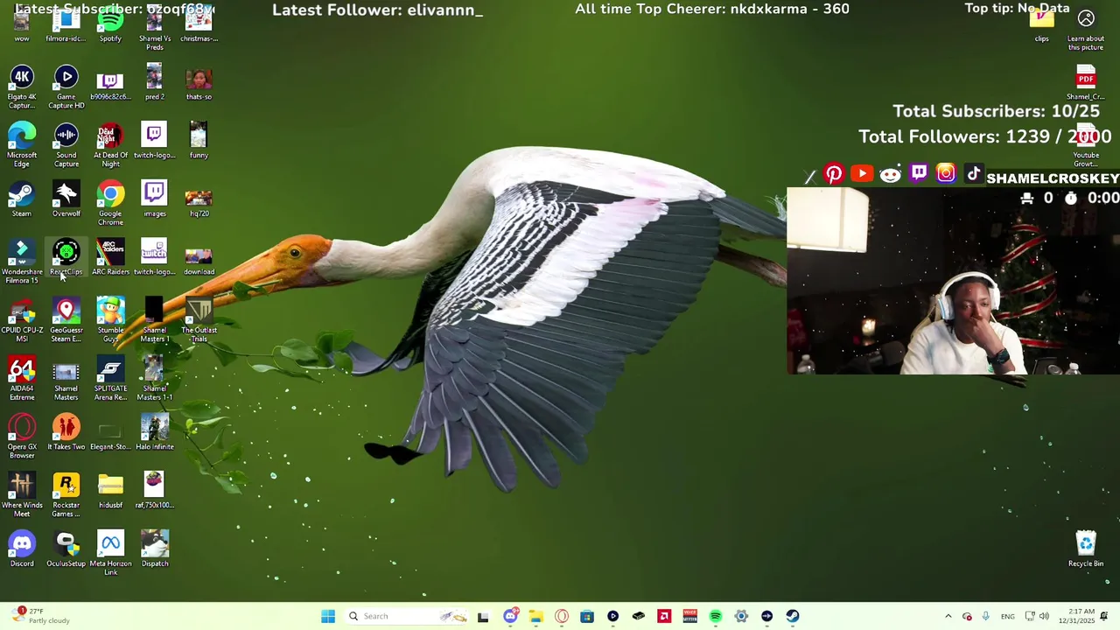The width and height of the screenshot is (1120, 630).
Task: Open CPUID CPU-Z MSI shortcut
Action: point(22,320)
